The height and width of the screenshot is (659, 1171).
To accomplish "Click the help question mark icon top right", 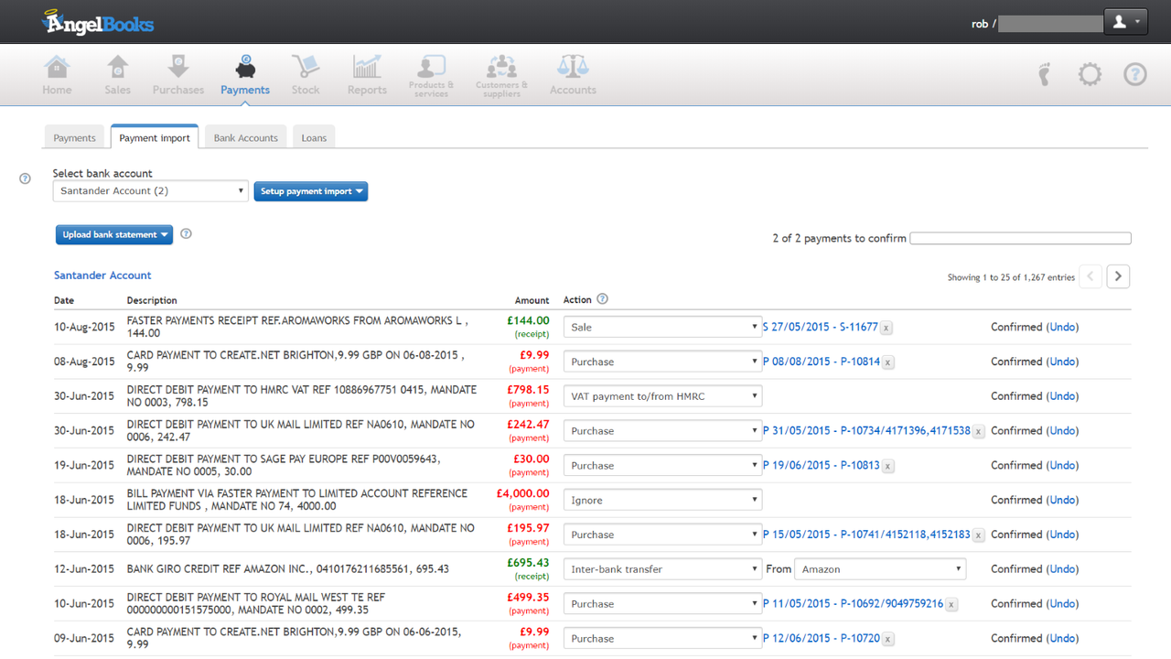I will (x=1134, y=74).
